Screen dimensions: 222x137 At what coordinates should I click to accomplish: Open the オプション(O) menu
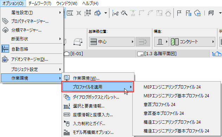(x=13, y=4)
